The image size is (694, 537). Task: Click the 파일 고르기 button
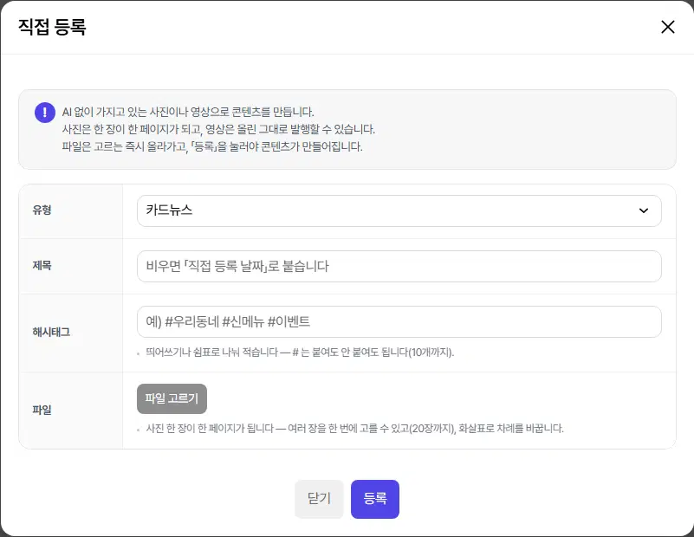[x=172, y=398]
